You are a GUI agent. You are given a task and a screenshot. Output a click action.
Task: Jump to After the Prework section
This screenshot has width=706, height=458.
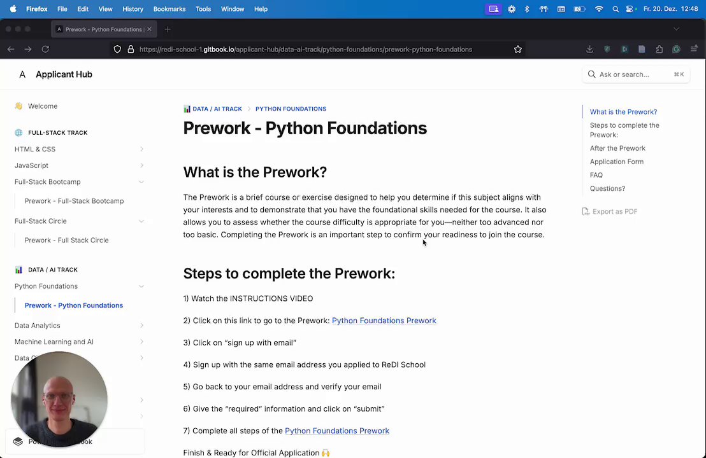pos(617,148)
